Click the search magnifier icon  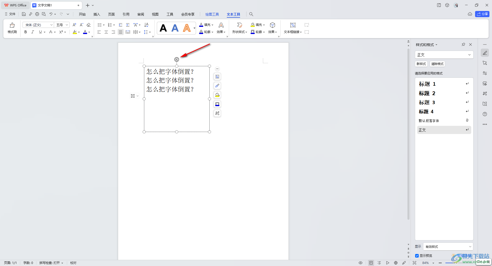[x=251, y=14]
